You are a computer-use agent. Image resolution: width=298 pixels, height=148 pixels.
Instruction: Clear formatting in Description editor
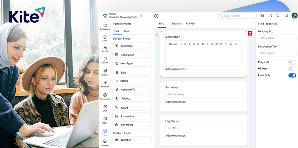[235, 44]
